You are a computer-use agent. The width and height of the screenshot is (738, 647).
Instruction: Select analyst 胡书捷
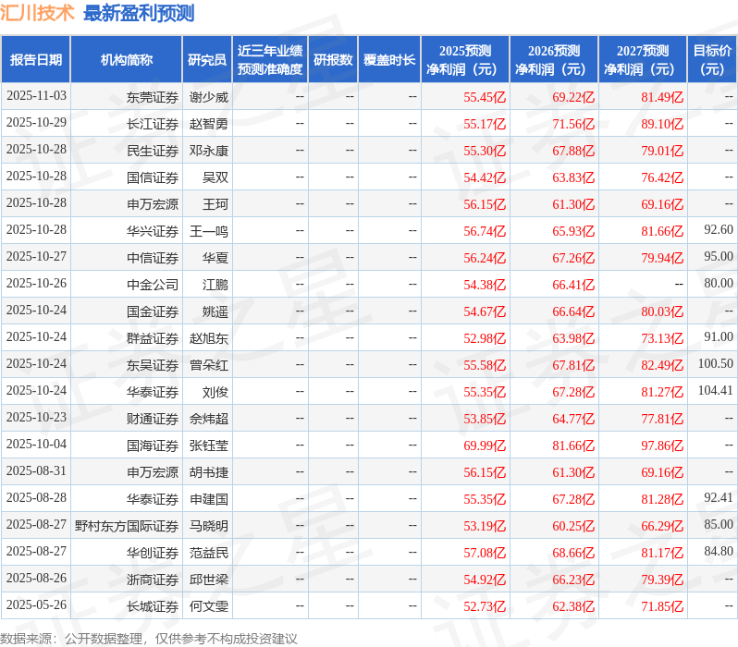(x=209, y=473)
